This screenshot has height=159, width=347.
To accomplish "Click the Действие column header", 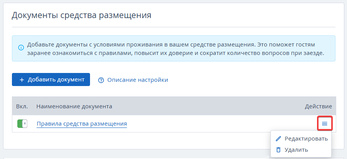I will click(x=318, y=106).
